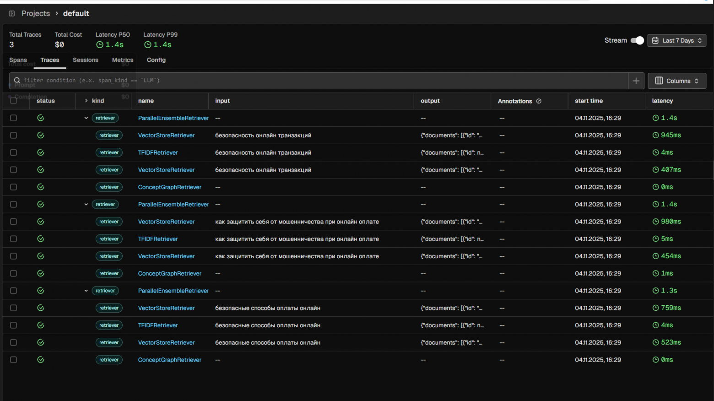The width and height of the screenshot is (714, 401).
Task: Open the TFIDFRetriever link with 5ms latency
Action: (x=158, y=239)
